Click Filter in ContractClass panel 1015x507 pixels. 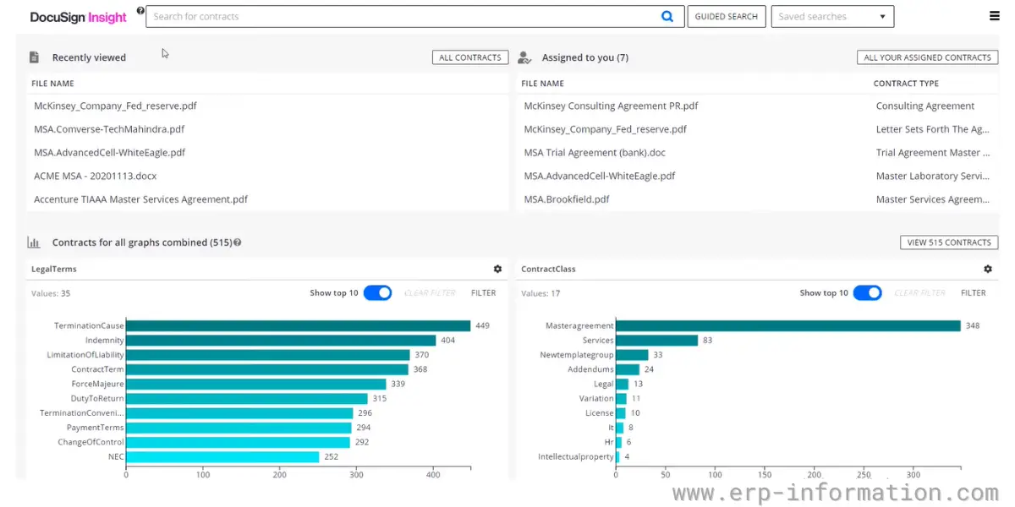pyautogui.click(x=974, y=293)
